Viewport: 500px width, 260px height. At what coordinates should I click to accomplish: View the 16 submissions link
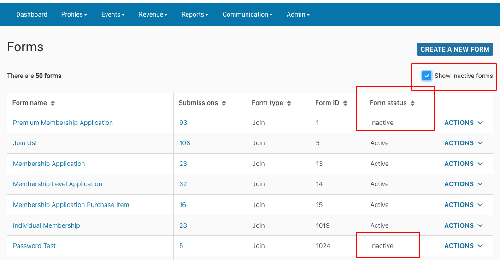[x=182, y=205]
